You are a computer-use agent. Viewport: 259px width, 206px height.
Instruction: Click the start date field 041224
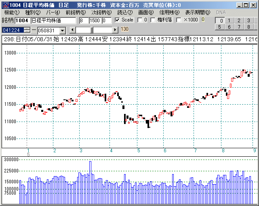pos(13,30)
